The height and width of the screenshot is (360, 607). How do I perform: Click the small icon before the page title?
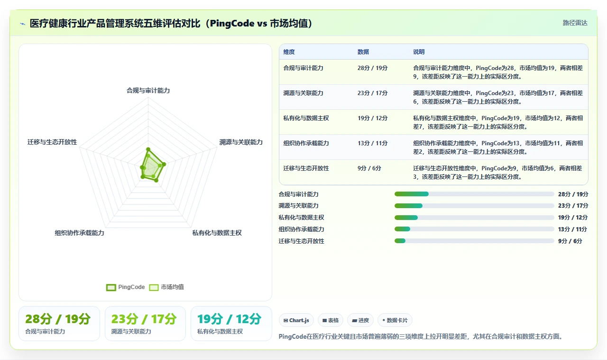tap(22, 24)
